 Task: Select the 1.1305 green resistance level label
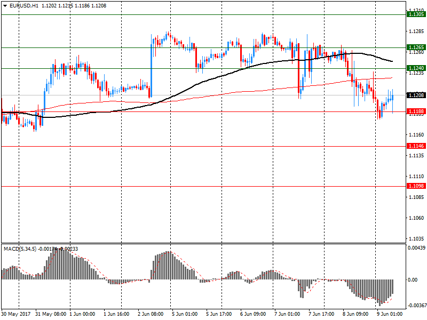(416, 14)
